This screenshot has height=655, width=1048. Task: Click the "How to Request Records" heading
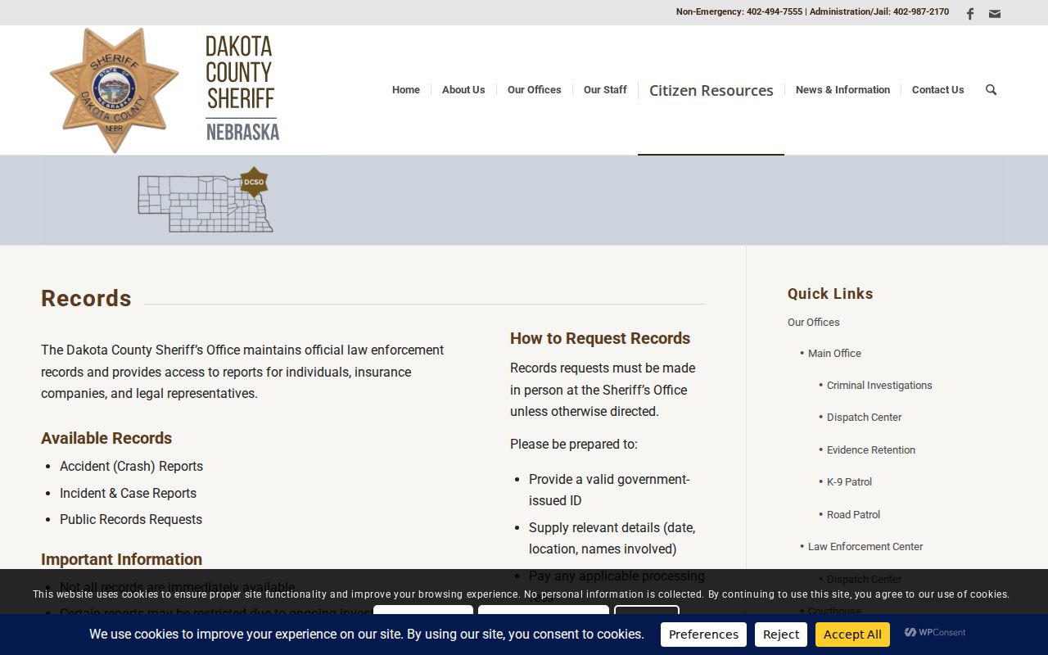point(600,339)
